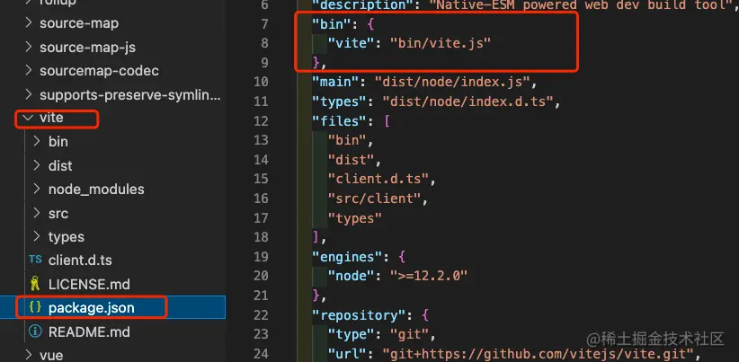This screenshot has height=362, width=739.
Task: Expand the sourcemap-codec folder chevron
Action: (x=28, y=71)
